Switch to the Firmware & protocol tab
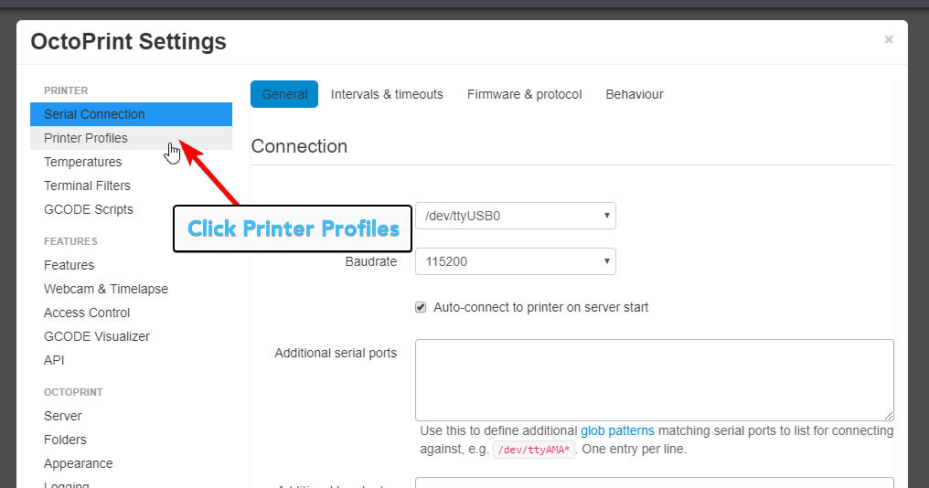This screenshot has height=488, width=929. click(524, 94)
